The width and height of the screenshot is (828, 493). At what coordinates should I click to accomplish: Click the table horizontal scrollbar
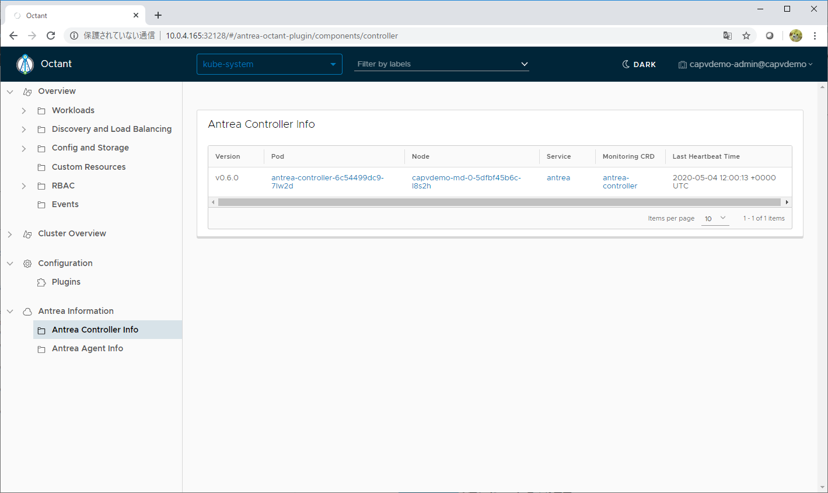499,202
